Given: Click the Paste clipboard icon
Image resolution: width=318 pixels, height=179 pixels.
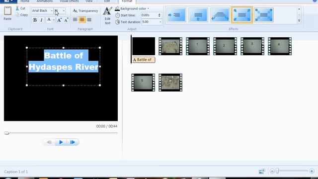Looking at the screenshot, I should pos(7,11).
